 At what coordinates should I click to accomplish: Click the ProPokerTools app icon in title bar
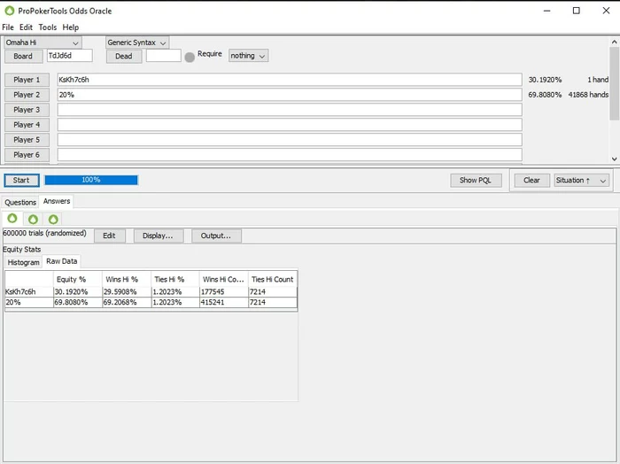click(10, 11)
